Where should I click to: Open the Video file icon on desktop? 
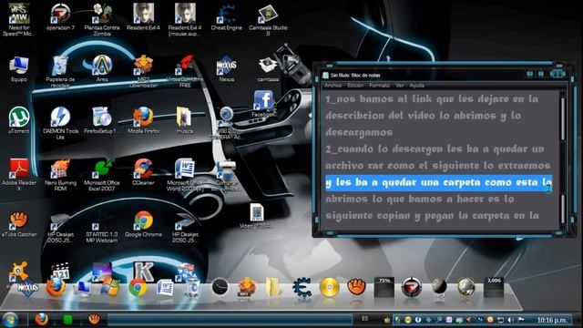coord(256,216)
